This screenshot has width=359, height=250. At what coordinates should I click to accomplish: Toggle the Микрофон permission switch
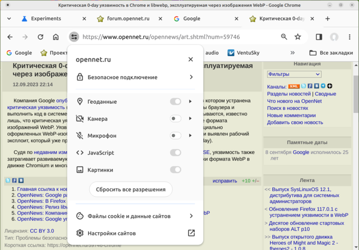point(175,136)
